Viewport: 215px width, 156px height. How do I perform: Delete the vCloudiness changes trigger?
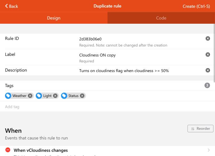click(x=8, y=150)
